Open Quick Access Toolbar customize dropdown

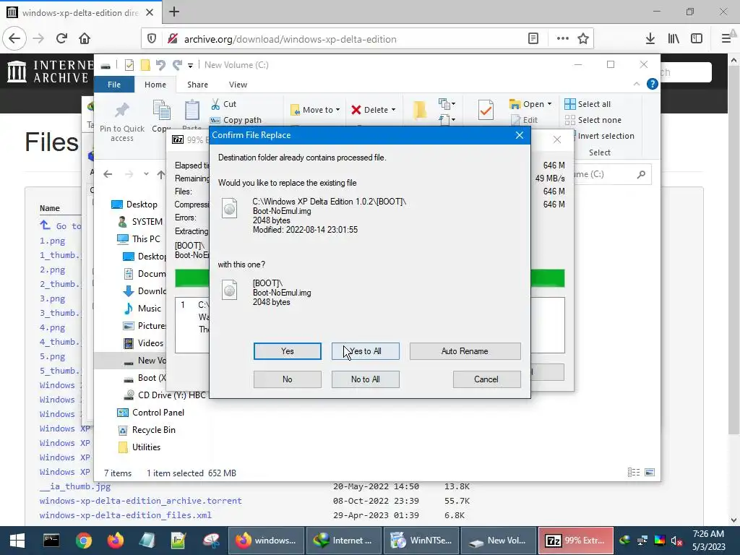190,65
